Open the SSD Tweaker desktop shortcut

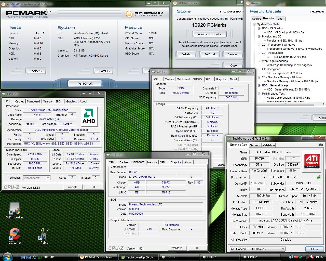click(15, 211)
